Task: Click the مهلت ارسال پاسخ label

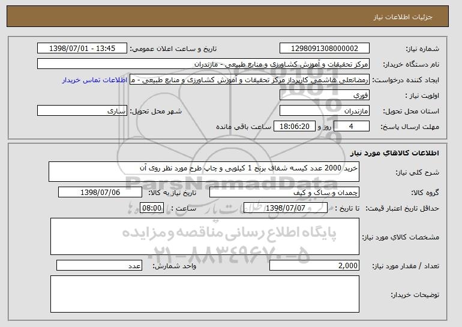Action: [x=410, y=127]
